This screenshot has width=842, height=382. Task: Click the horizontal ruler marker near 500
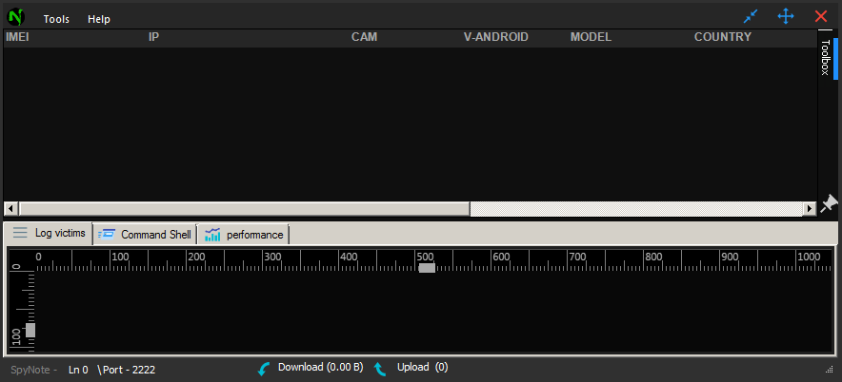[427, 268]
